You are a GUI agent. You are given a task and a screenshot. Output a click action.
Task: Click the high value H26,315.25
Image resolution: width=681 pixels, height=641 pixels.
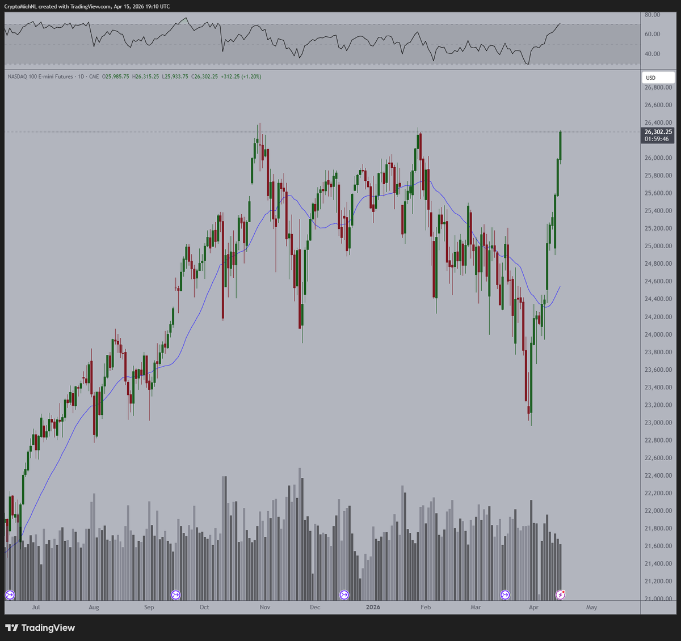point(146,77)
